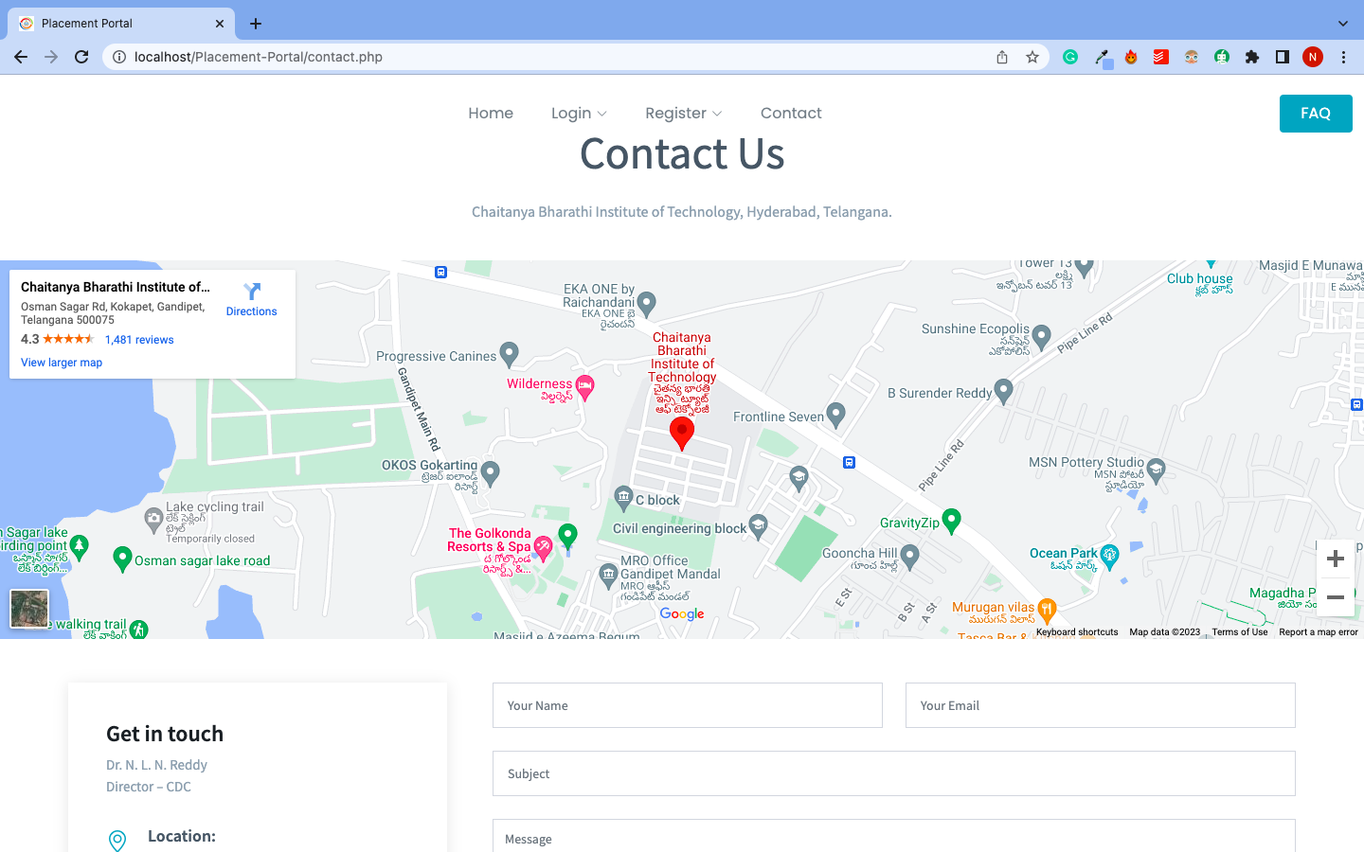Image resolution: width=1364 pixels, height=852 pixels.
Task: Click the address bar URL
Action: click(x=259, y=57)
